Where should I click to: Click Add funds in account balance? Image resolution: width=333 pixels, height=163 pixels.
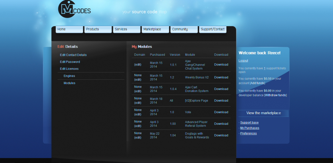click(x=257, y=83)
